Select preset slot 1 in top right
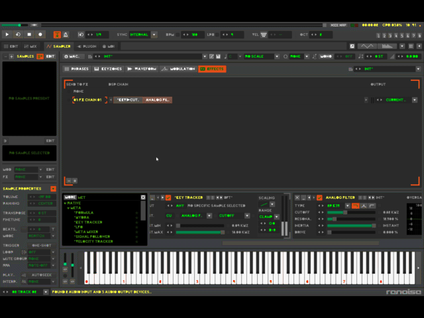 (x=378, y=35)
